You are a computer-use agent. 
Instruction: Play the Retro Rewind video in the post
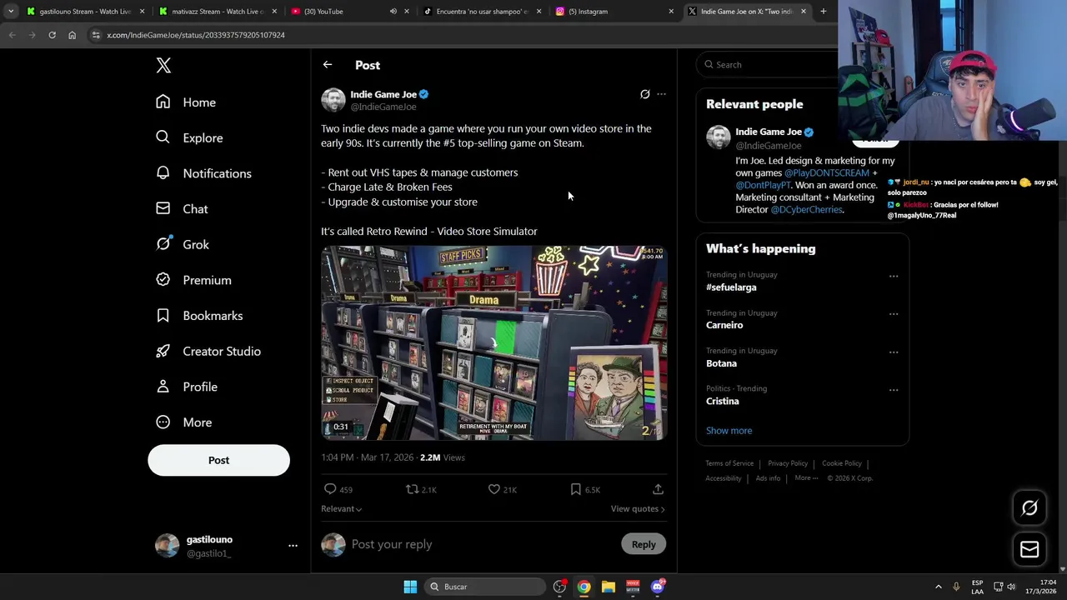[x=494, y=342]
